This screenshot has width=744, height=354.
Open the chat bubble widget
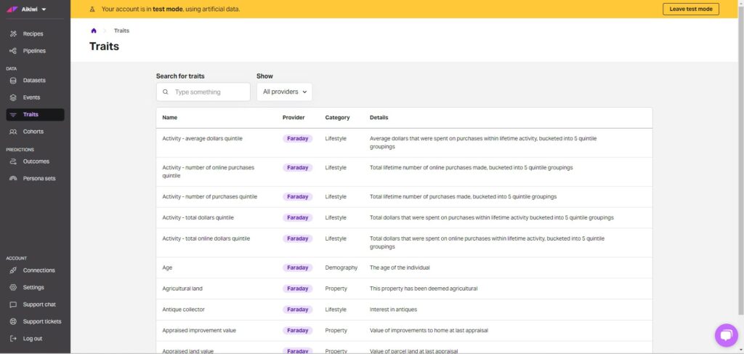coord(726,335)
